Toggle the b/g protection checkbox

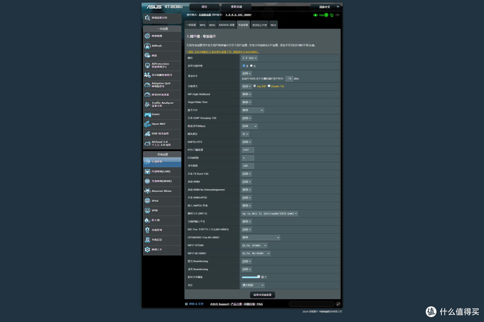coord(255,86)
